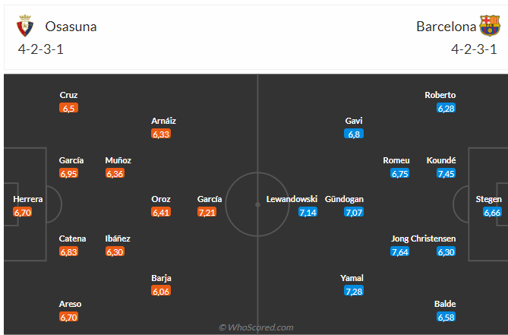
Task: Click Gündogan's 7,07 rating badge
Action: pos(354,213)
